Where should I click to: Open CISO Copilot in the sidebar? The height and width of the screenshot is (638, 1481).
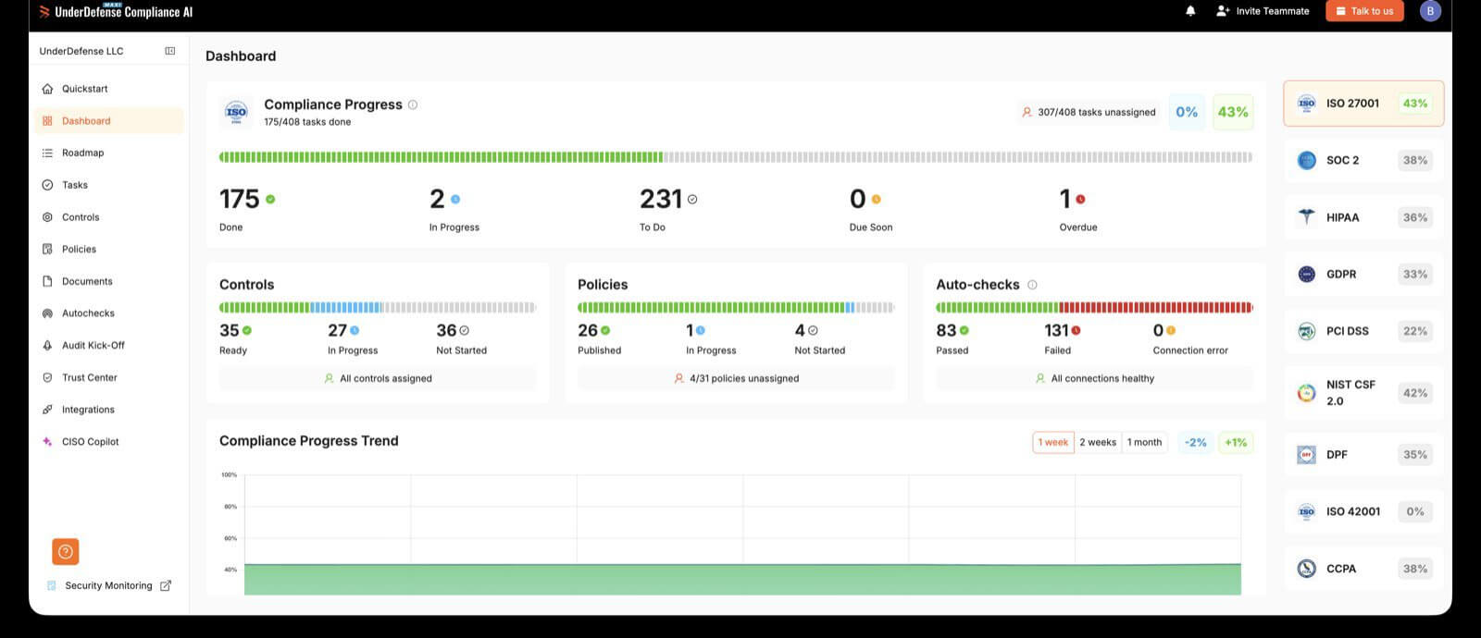(108, 442)
